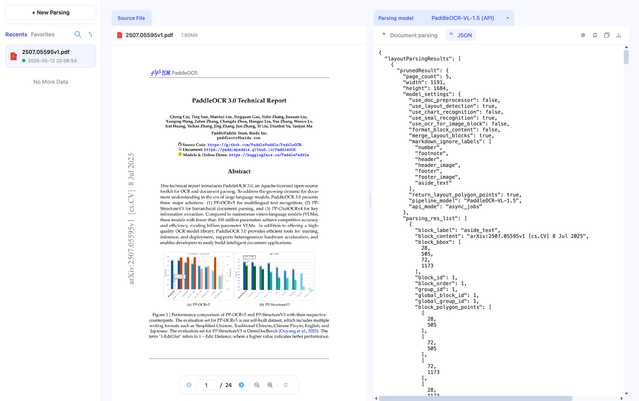Screen dimensions: 639x401
Task: Zoom in on the document
Action: pos(270,385)
